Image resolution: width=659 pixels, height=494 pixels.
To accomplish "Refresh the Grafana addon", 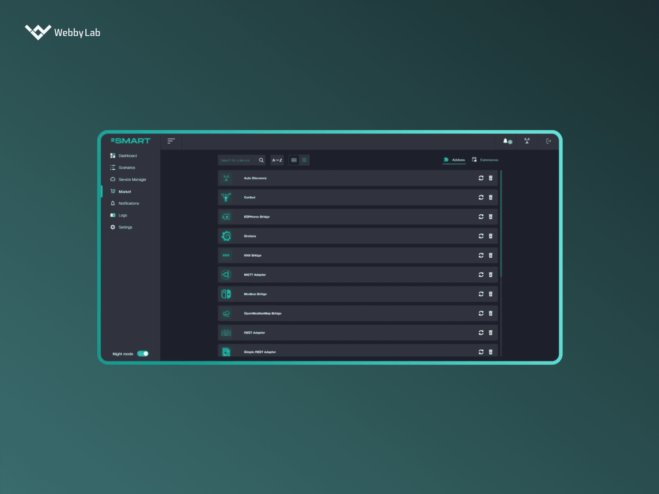I will pyautogui.click(x=481, y=236).
